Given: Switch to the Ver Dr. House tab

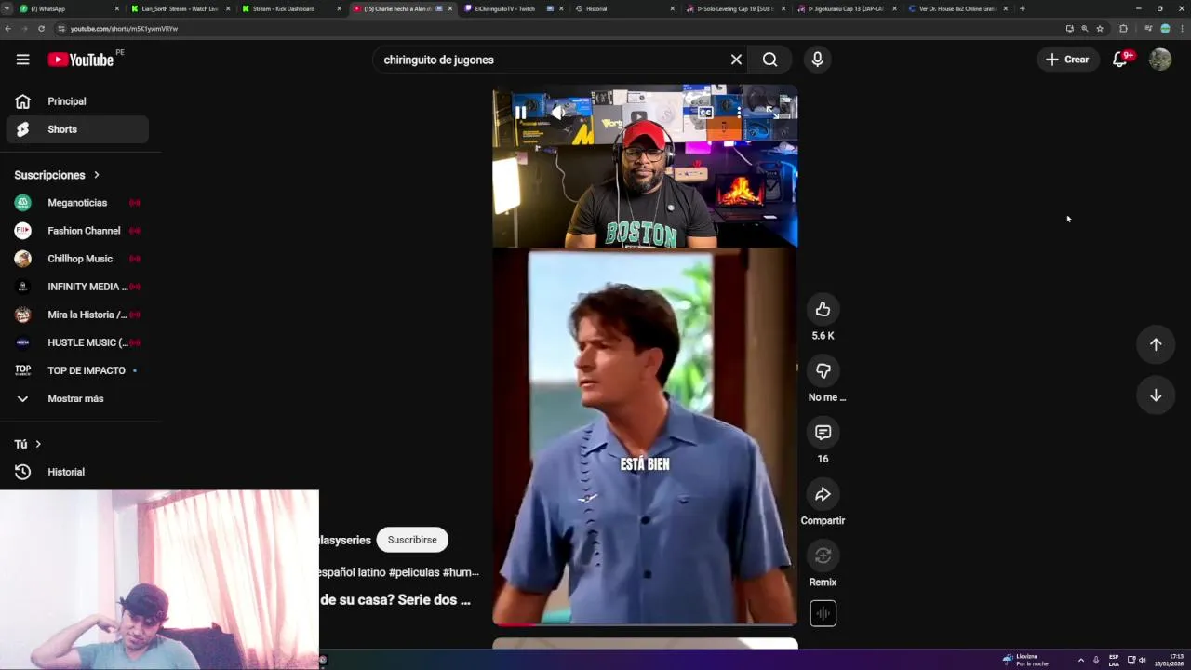Looking at the screenshot, I should (958, 8).
